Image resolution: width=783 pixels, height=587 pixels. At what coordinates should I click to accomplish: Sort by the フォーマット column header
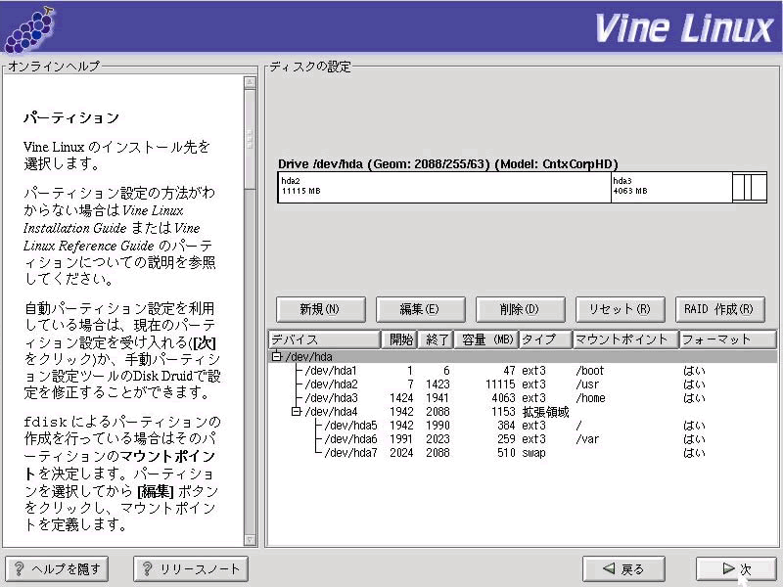click(727, 339)
